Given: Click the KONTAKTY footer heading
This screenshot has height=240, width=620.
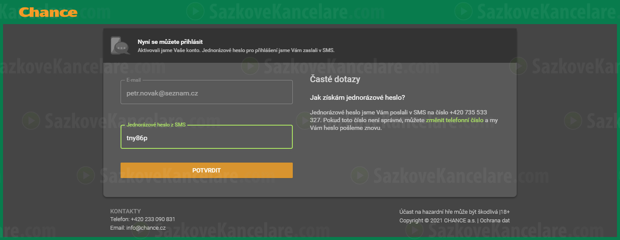Looking at the screenshot, I should [125, 211].
